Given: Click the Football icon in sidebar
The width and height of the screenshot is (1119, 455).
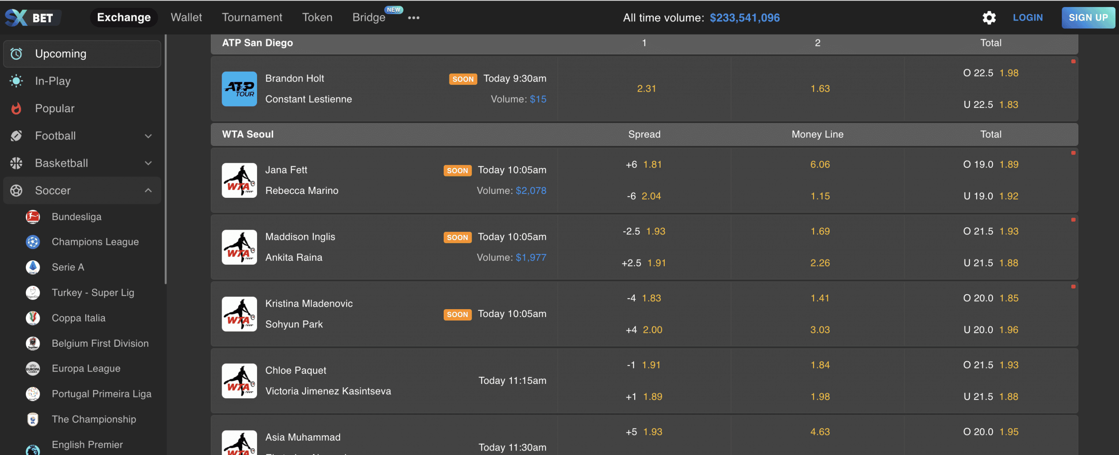Looking at the screenshot, I should (x=16, y=136).
